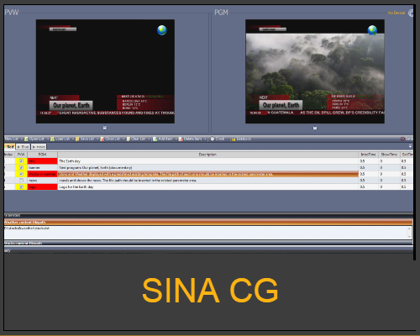Toggle the PVW checkbox of the banner row
Image resolution: width=420 pixels, height=336 pixels.
tap(21, 168)
